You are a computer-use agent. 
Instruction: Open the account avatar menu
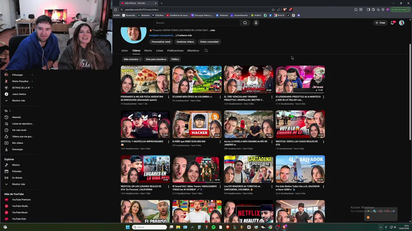[401, 23]
